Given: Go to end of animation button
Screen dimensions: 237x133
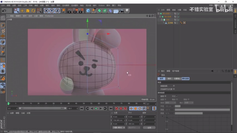Looking at the screenshot, I should click(x=111, y=109).
